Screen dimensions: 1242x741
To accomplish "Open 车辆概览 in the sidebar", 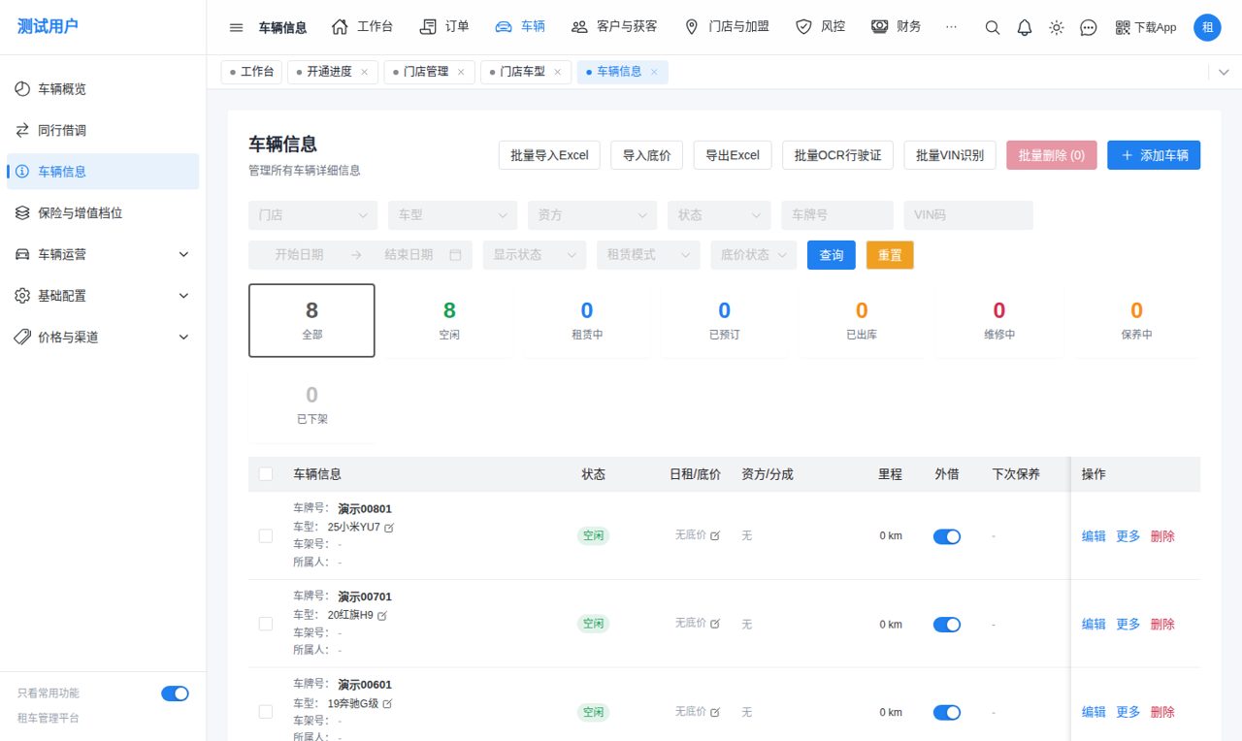I will click(x=103, y=89).
